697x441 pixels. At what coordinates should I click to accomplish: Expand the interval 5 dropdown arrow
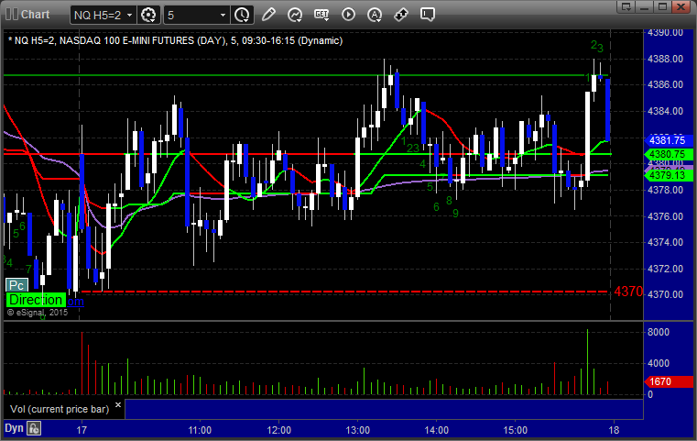tap(223, 16)
